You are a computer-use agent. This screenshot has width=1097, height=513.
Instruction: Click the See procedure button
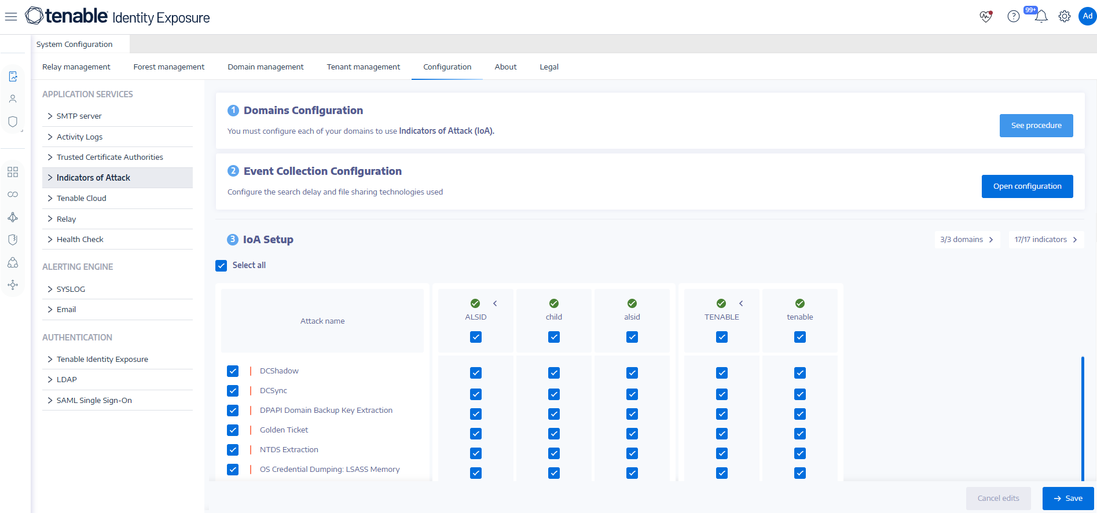click(1036, 126)
